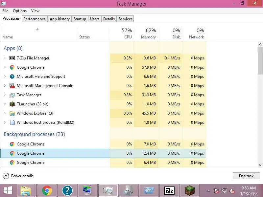Expand the 7-Zip File Manager entry
263x197 pixels.
pyautogui.click(x=5, y=58)
